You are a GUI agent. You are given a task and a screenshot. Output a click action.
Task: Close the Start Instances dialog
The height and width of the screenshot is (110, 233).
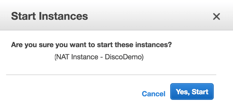[216, 17]
